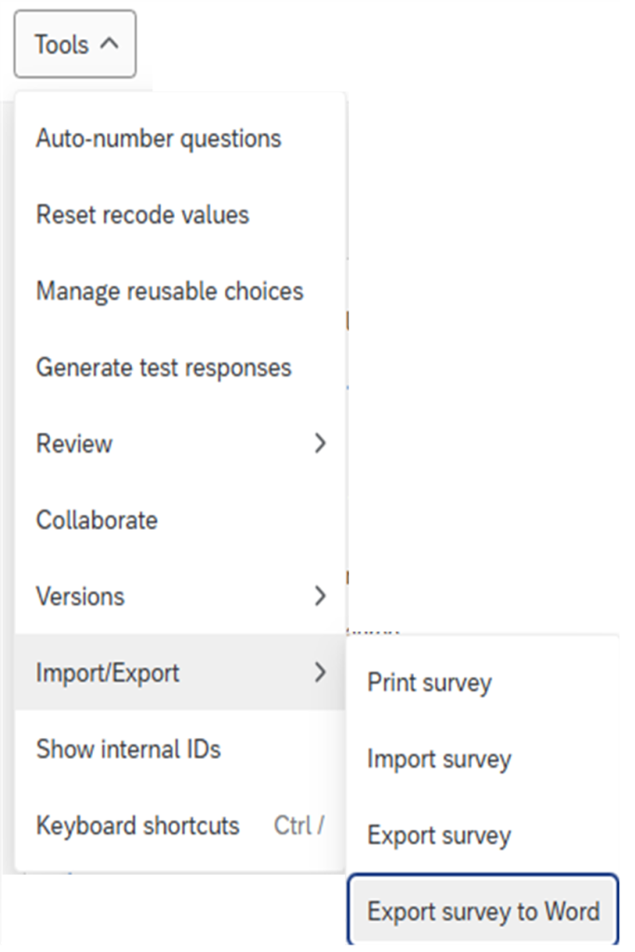
Task: Toggle Show internal IDs
Action: point(128,748)
